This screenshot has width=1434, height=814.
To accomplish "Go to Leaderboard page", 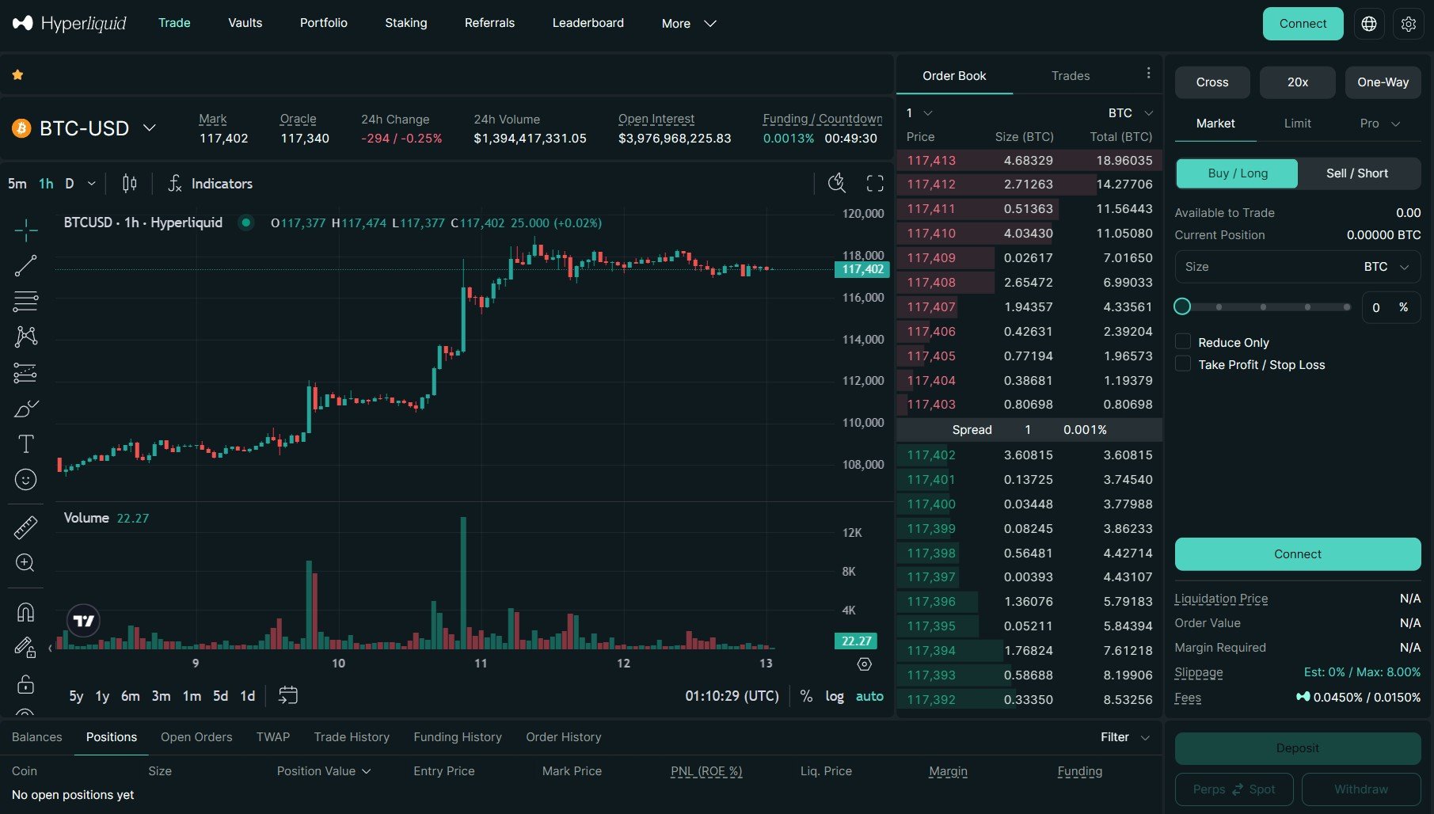I will 588,23.
